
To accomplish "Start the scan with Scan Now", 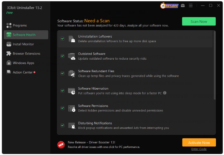I will pos(199,22).
